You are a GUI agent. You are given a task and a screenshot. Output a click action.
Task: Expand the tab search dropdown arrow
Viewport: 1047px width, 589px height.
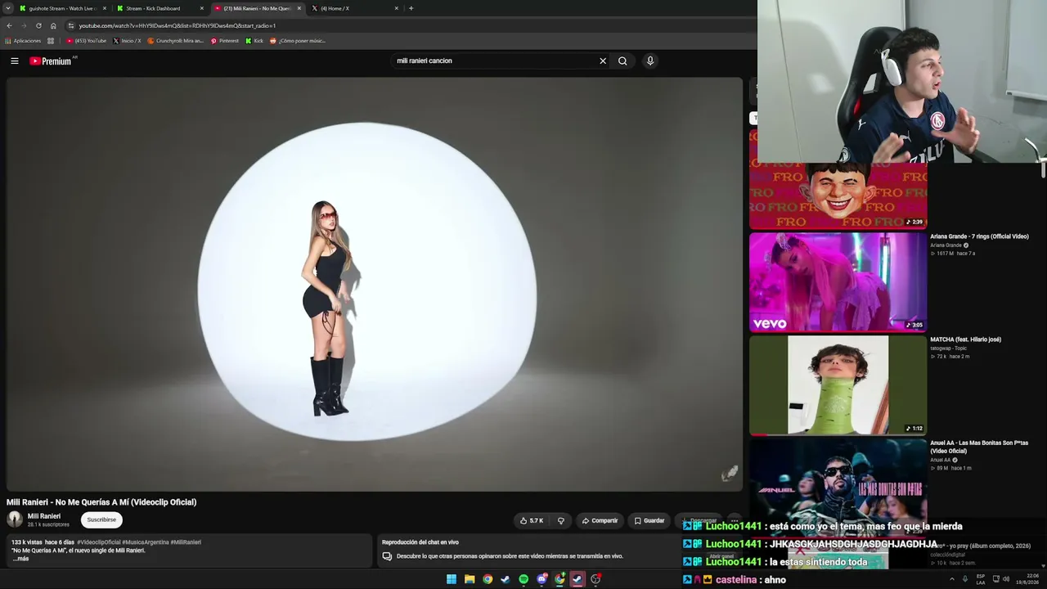(x=8, y=8)
